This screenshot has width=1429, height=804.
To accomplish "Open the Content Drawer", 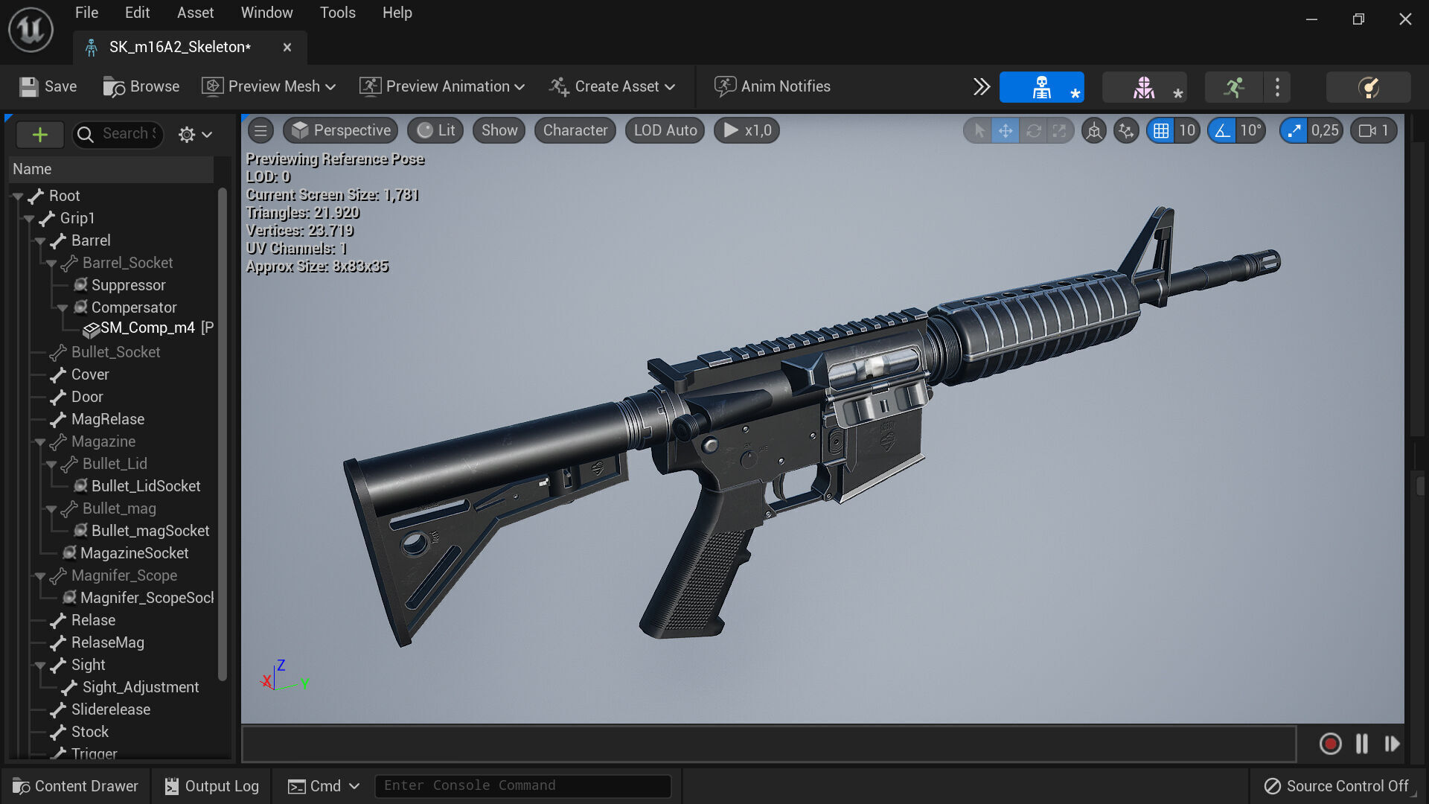I will 75,786.
